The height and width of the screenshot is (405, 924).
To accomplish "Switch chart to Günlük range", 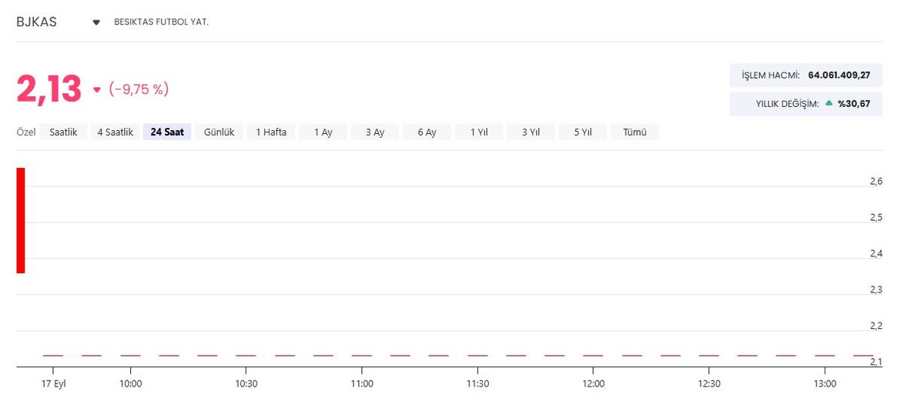I will click(219, 132).
